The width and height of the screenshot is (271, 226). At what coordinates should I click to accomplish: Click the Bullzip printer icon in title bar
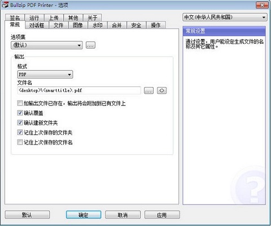pyautogui.click(x=5, y=5)
